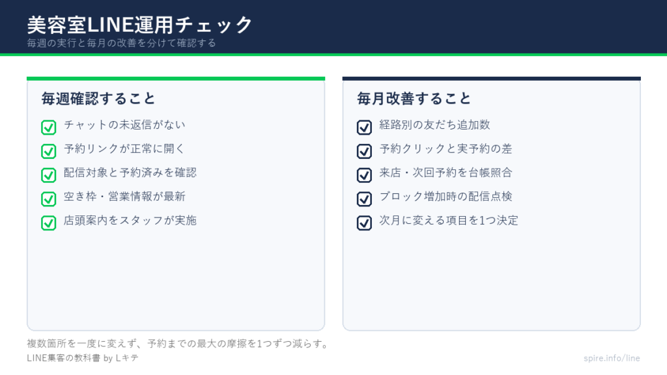This screenshot has height=375, width=667.
Task: Toggle checkbox for 来店・次回予約を台帳照合
Action: (x=364, y=174)
